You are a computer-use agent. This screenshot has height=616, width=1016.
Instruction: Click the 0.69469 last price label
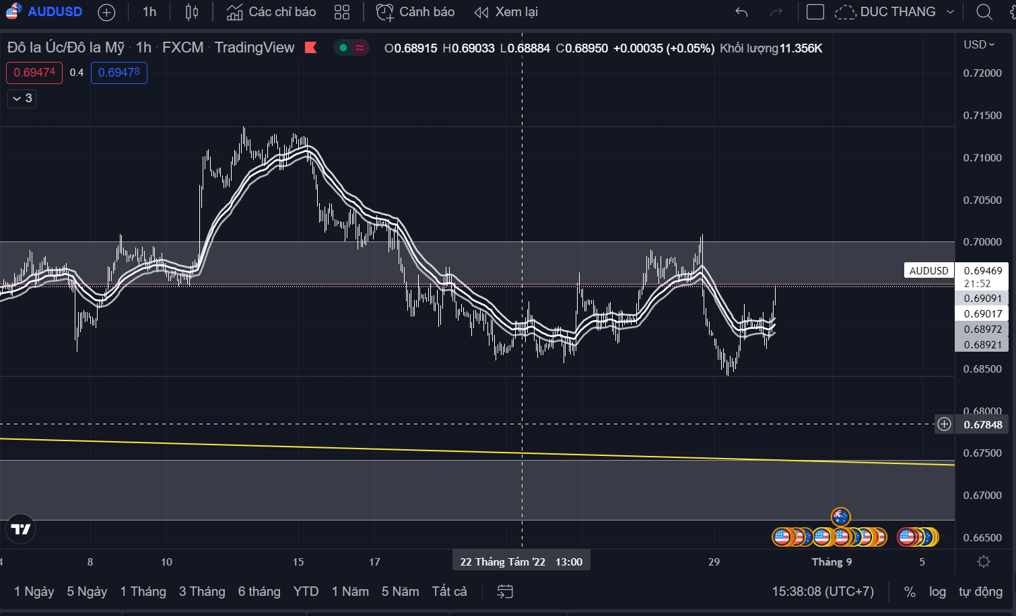(x=982, y=270)
